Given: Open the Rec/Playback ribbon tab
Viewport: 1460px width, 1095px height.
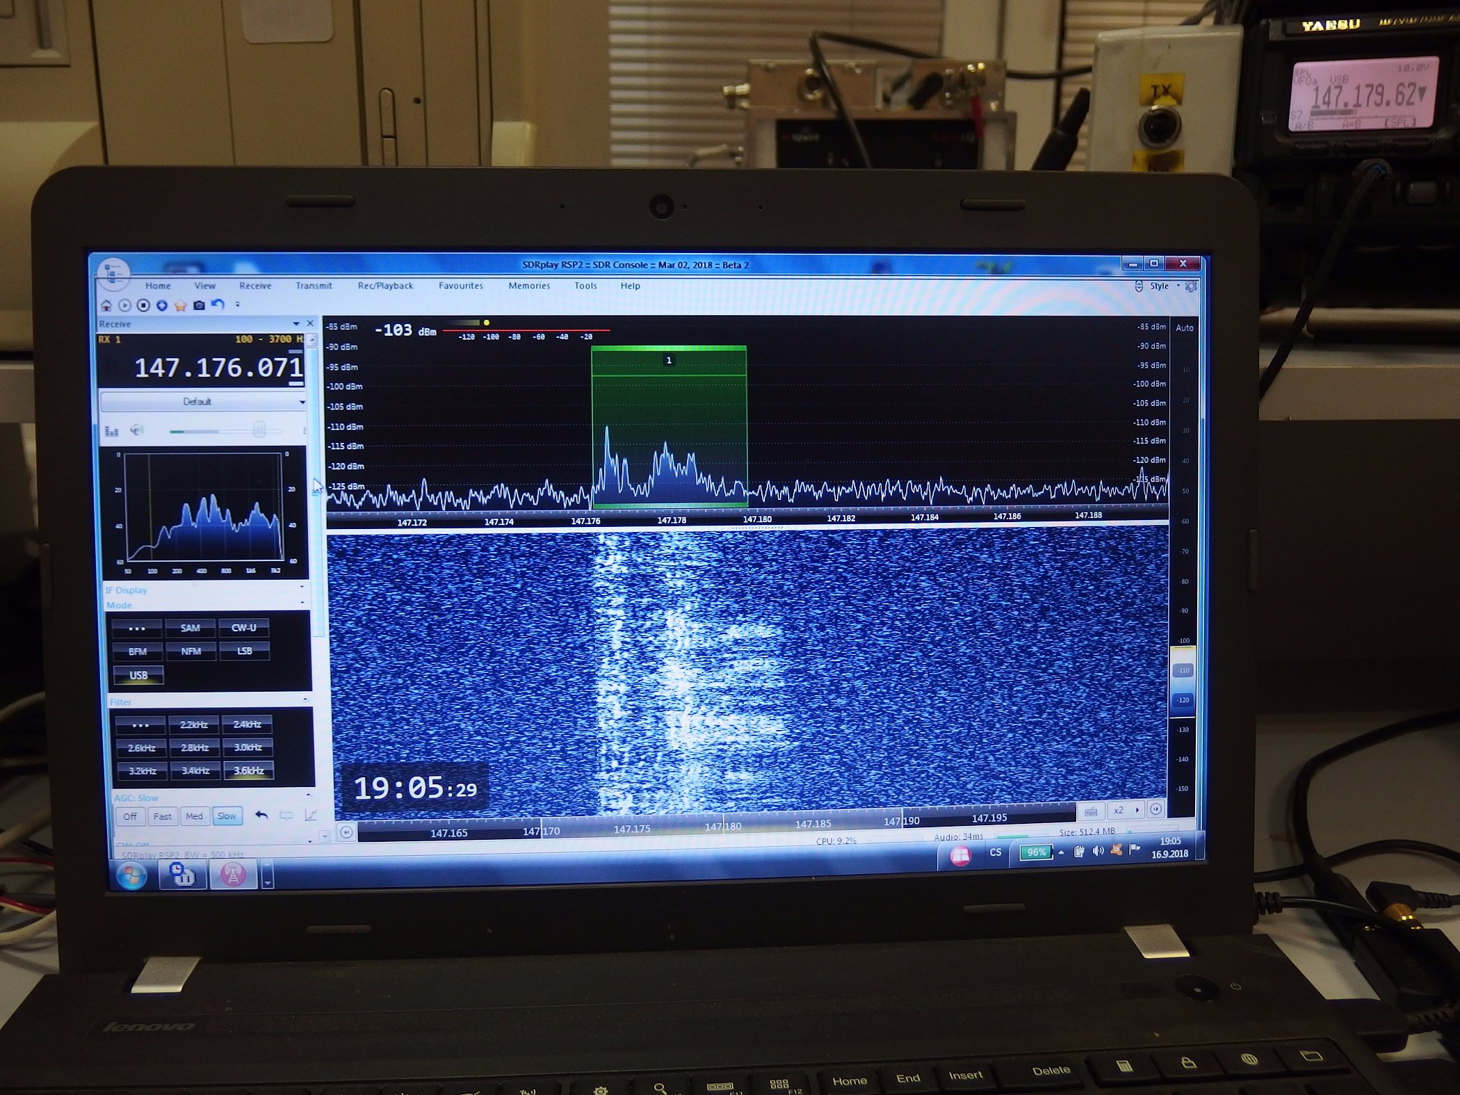Looking at the screenshot, I should tap(385, 286).
